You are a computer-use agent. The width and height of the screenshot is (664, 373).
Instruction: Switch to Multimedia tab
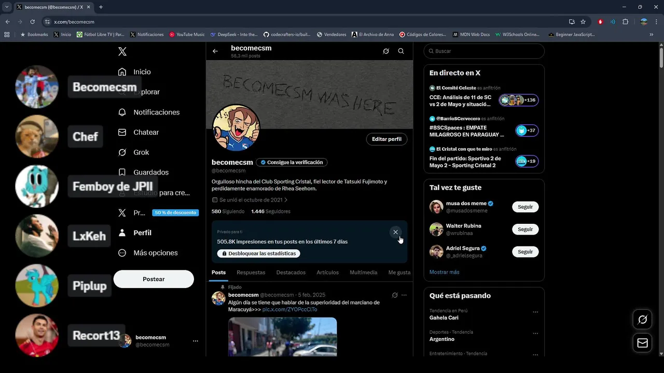tap(364, 272)
